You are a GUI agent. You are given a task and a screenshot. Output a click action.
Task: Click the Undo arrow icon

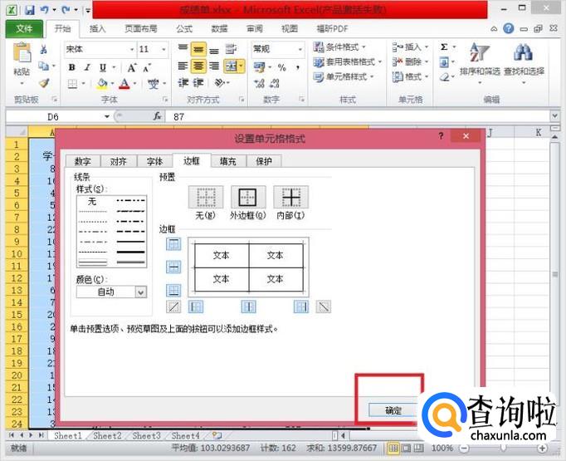pos(44,9)
